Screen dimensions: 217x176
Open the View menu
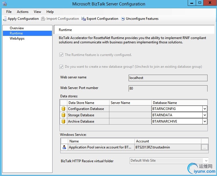(x=37, y=12)
